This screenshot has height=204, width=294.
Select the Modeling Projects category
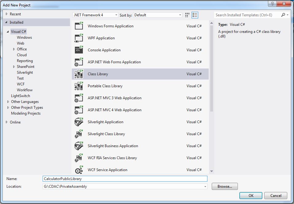click(26, 113)
